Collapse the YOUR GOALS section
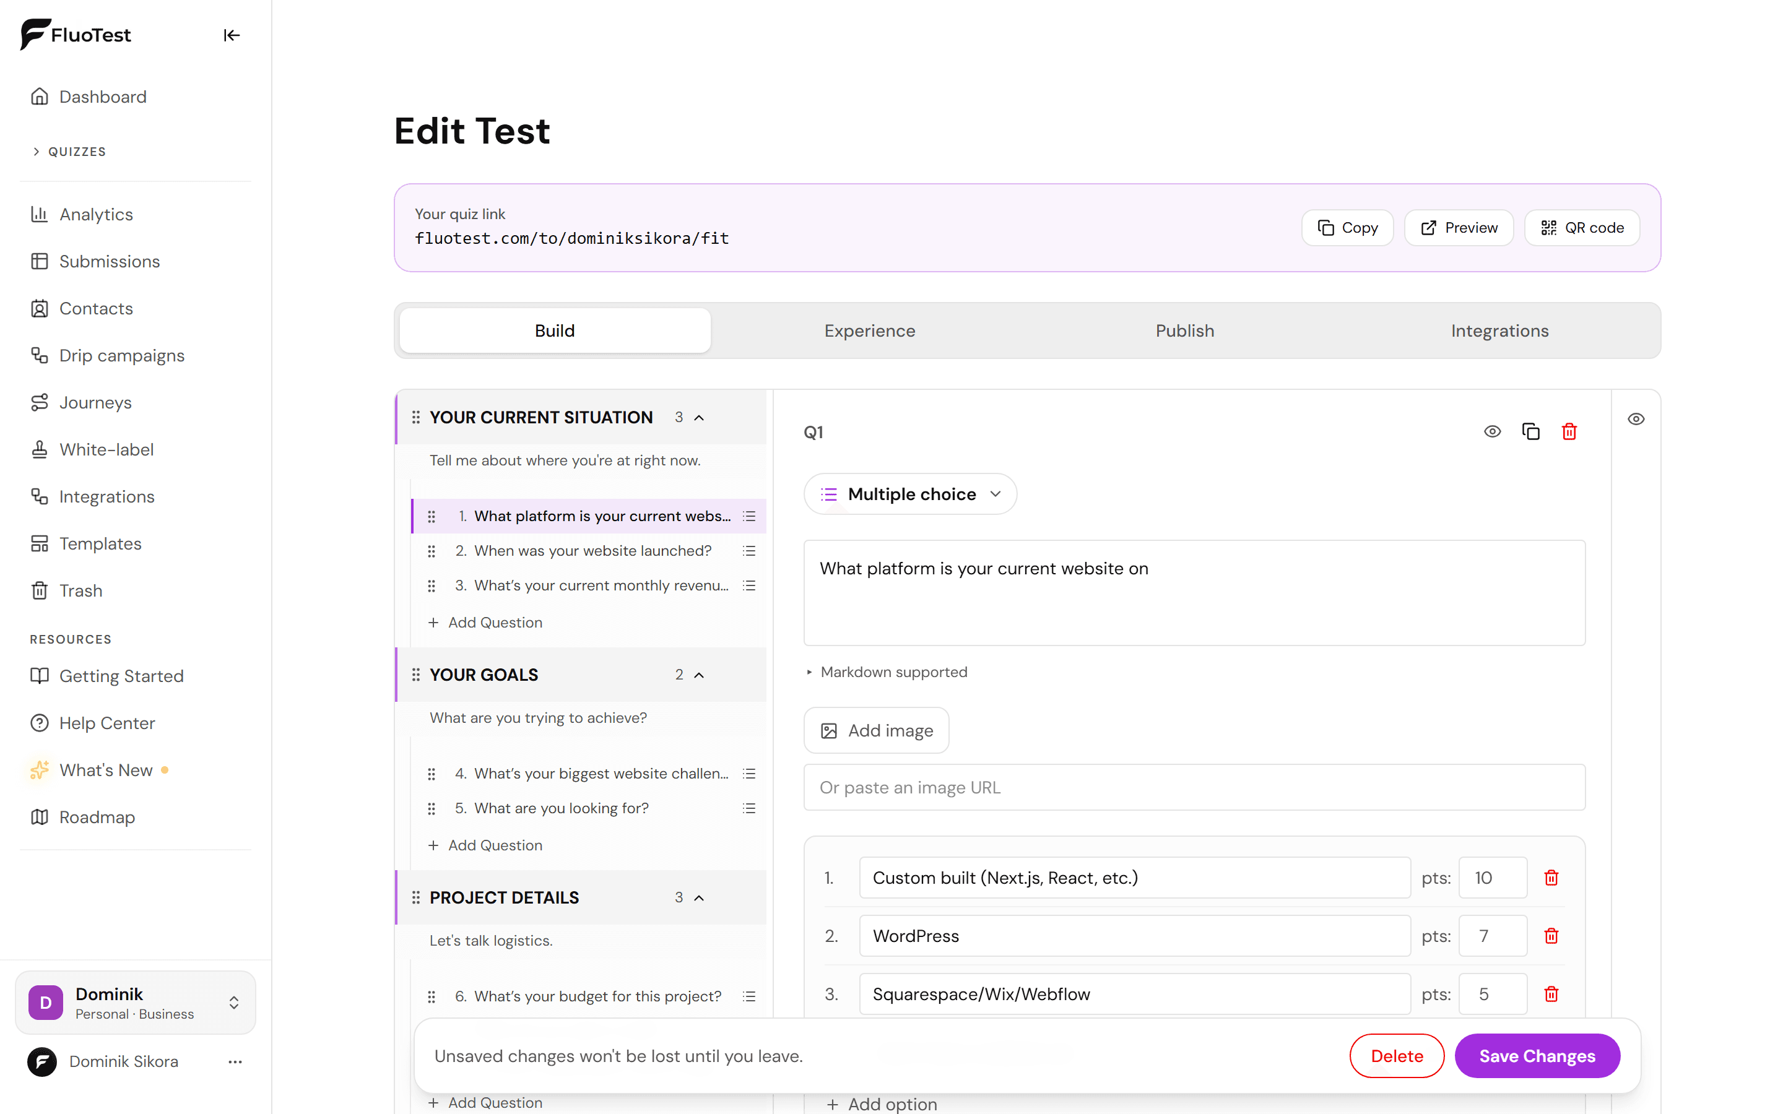1783x1114 pixels. (x=699, y=675)
